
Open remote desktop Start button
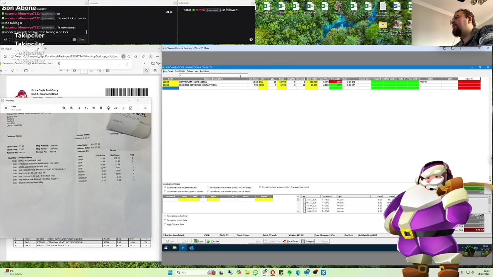(166, 248)
